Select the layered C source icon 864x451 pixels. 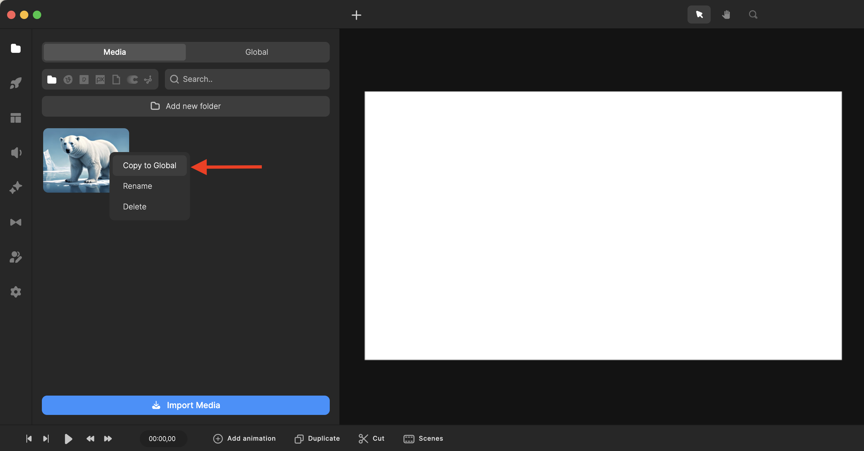132,80
